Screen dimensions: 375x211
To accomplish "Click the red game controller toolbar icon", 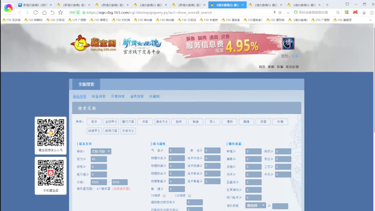I will 355,12.
